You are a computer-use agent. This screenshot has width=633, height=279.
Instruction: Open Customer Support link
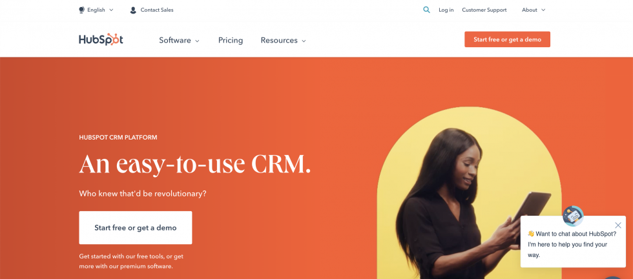point(484,10)
